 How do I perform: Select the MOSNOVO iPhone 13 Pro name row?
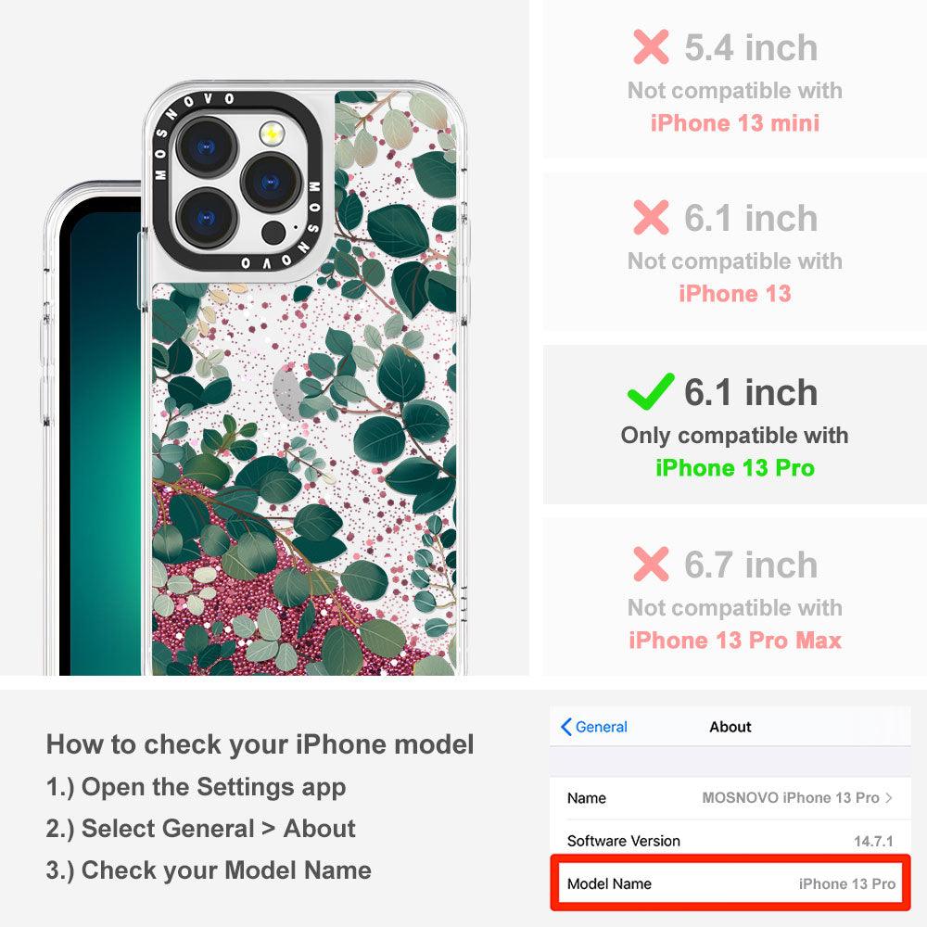(730, 797)
